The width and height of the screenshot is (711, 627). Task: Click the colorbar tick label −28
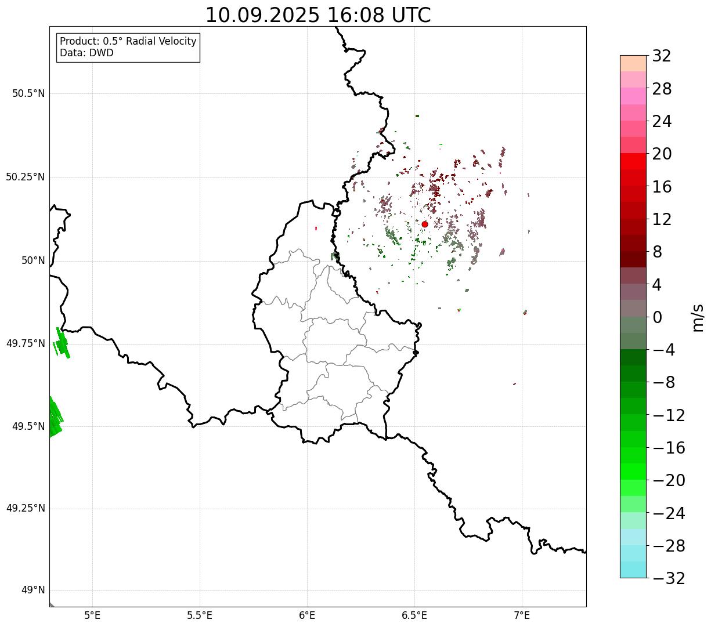(x=669, y=546)
